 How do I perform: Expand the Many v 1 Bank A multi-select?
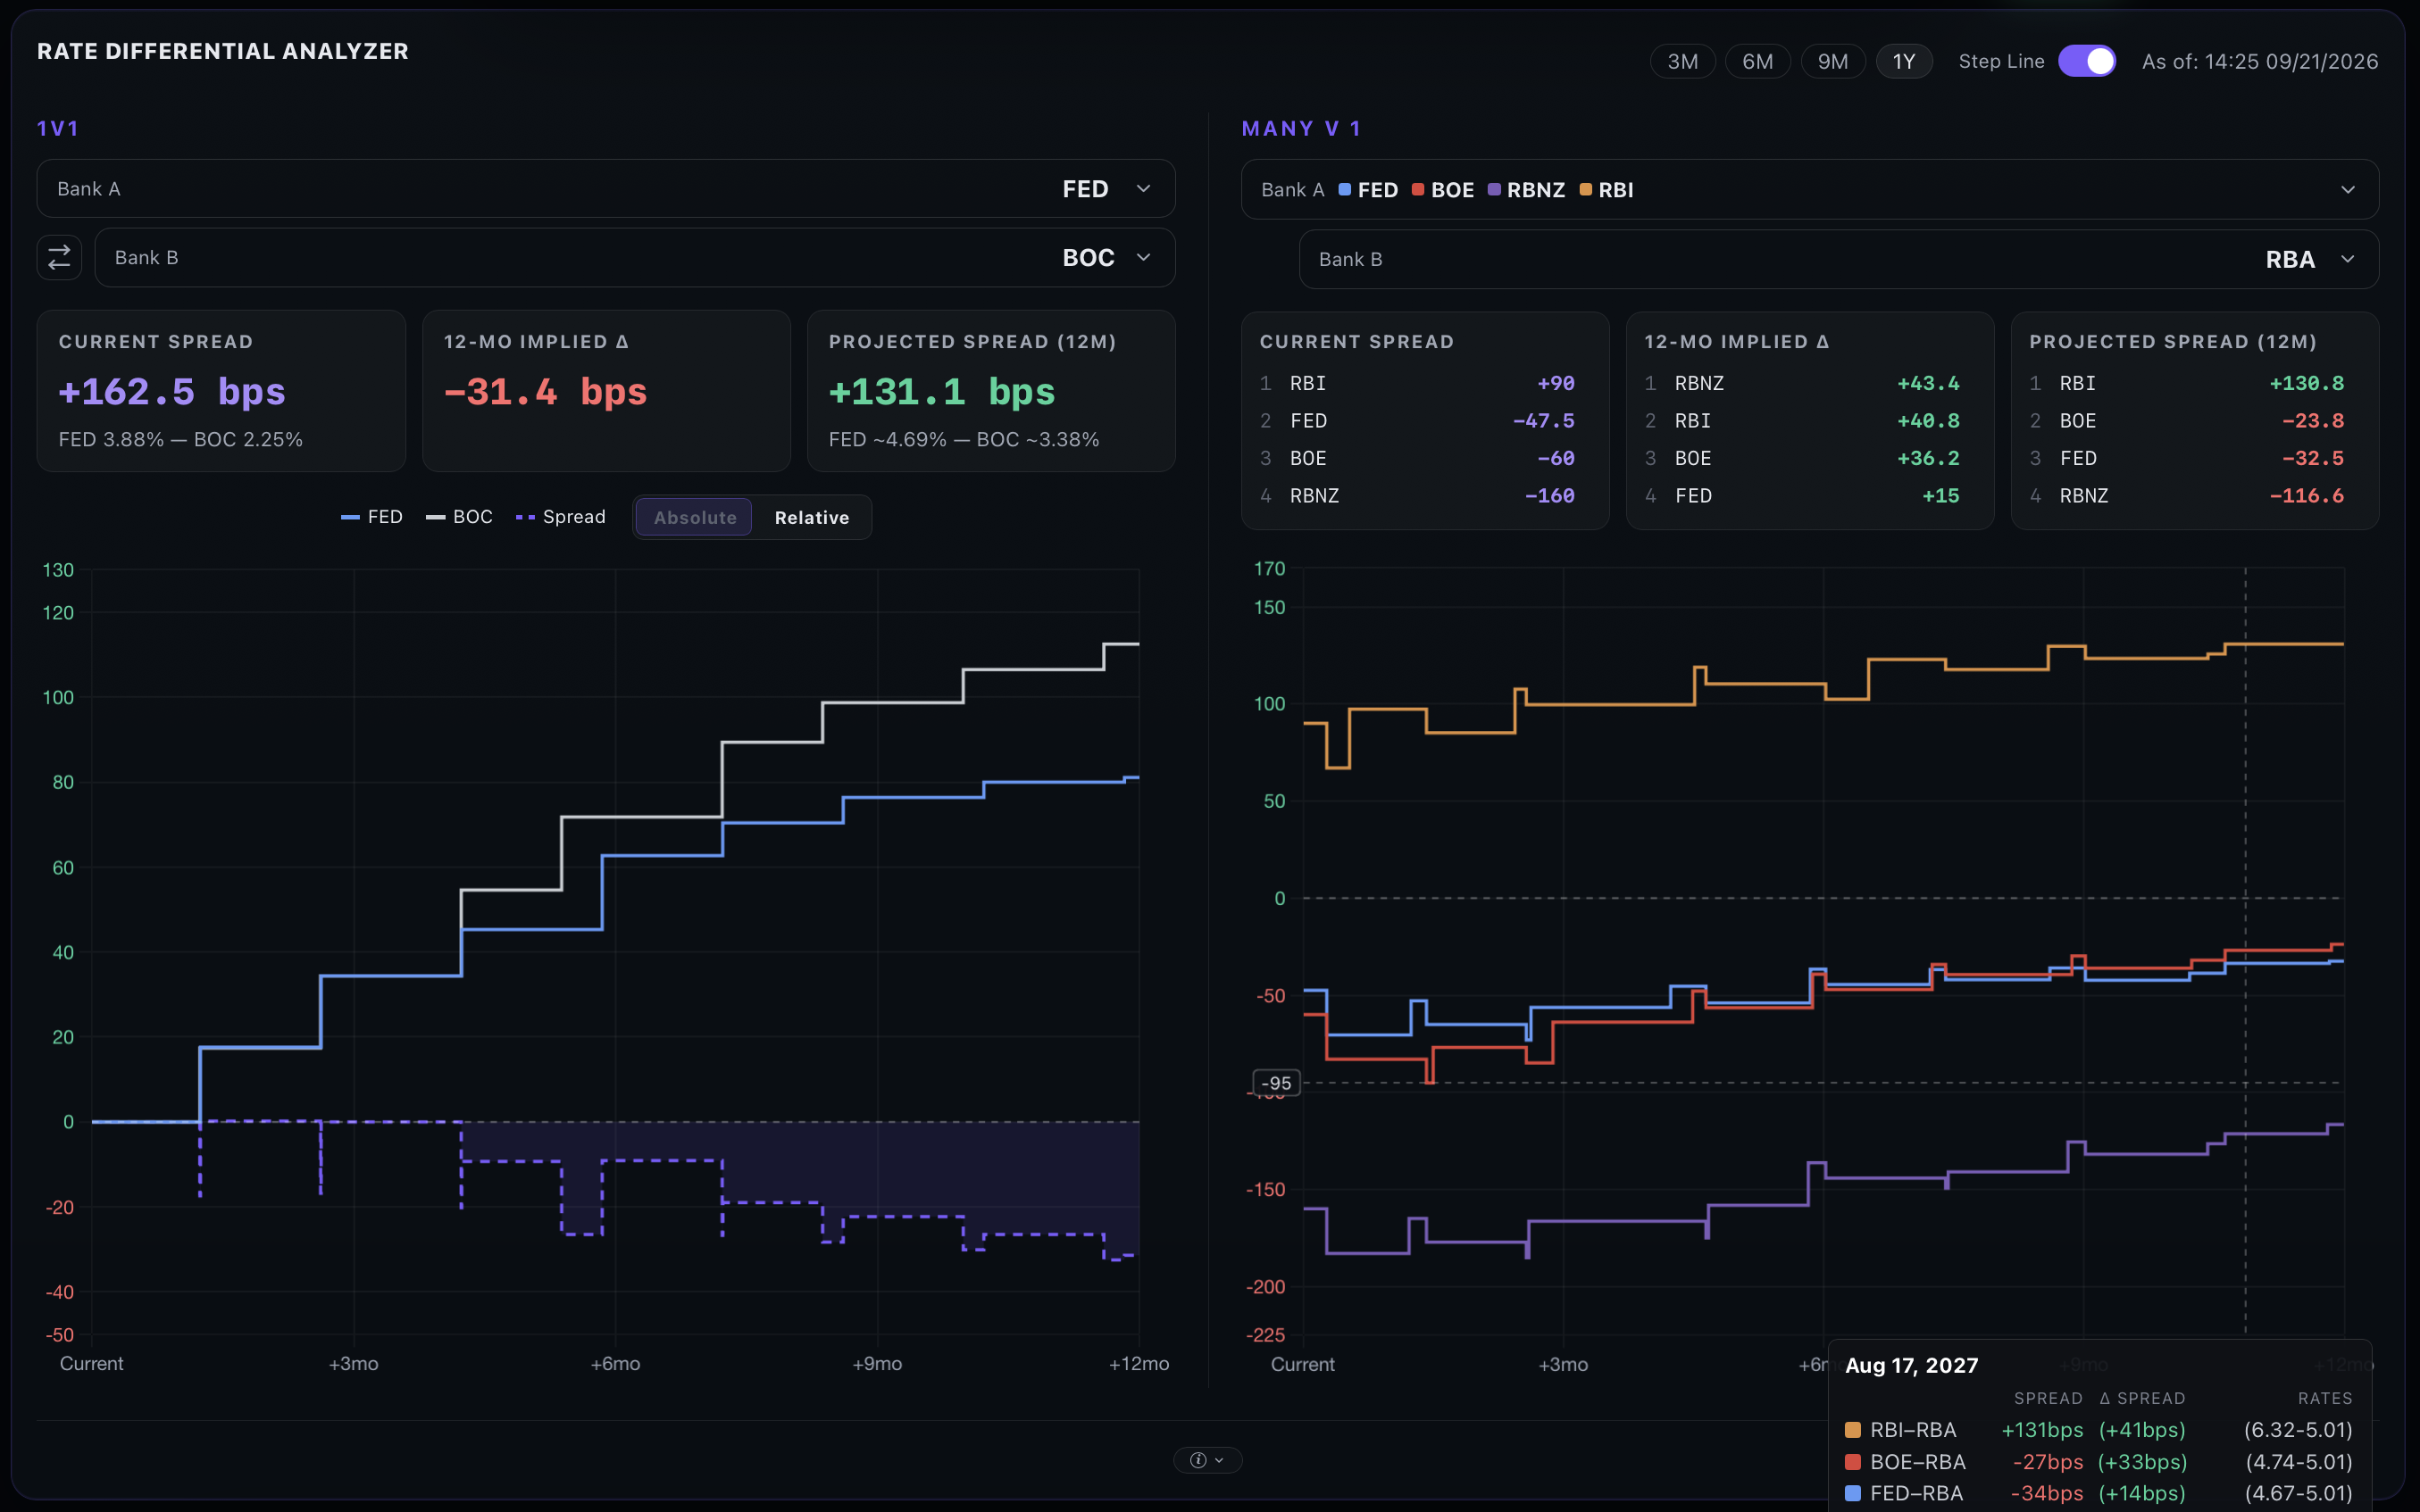pyautogui.click(x=1810, y=190)
